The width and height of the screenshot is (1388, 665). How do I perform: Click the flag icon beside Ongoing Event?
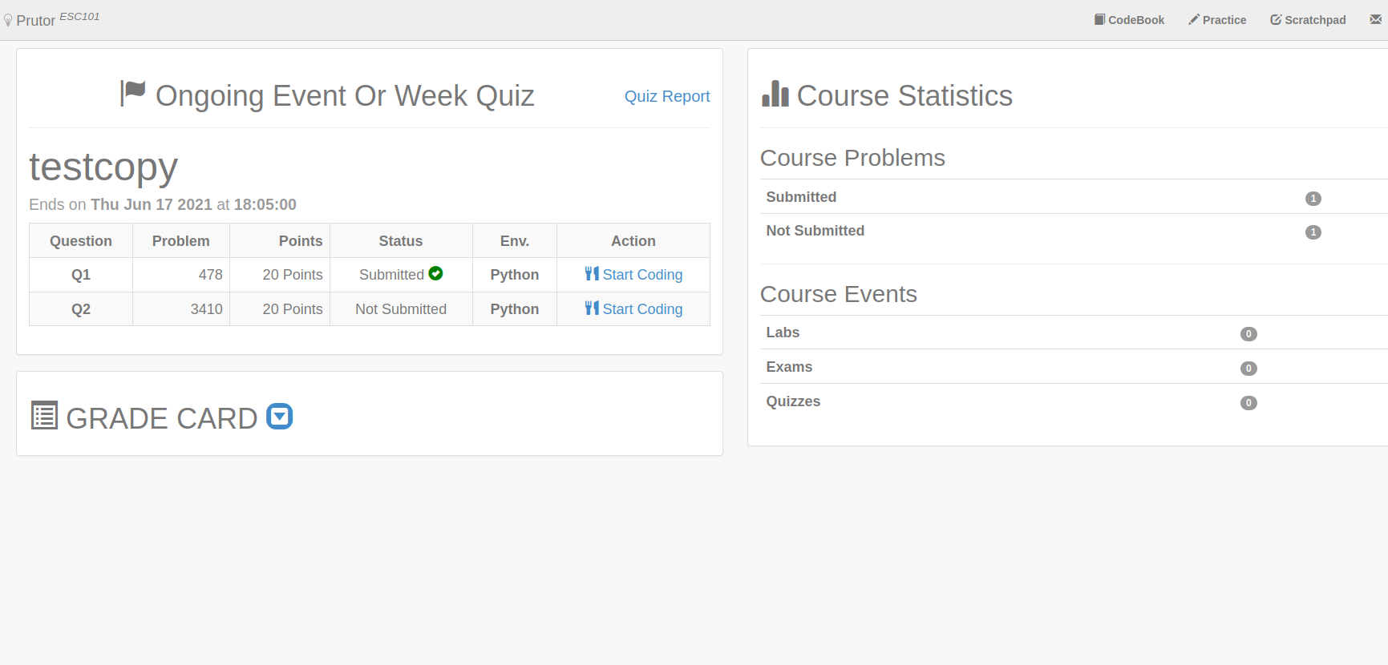(x=132, y=93)
